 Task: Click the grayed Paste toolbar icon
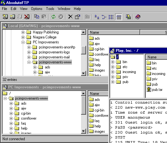click(44, 17)
